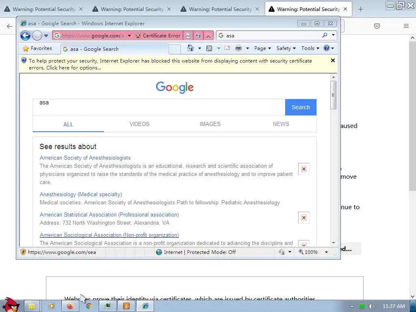Select the IMAGES results tab
Viewport: 416px width, 312px height.
pos(210,124)
